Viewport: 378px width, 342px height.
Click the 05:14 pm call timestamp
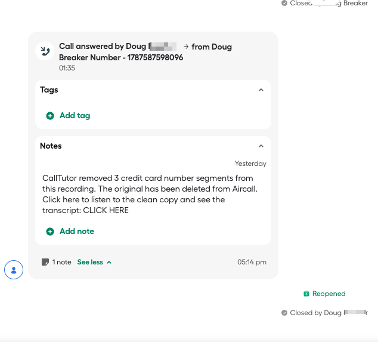(252, 262)
